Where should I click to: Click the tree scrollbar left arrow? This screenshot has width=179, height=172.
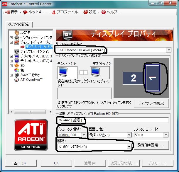tap(11, 112)
